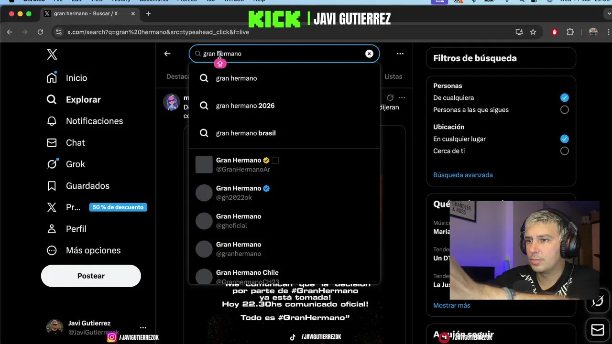Open the @ghoficial account suggestion
Image resolution: width=612 pixels, height=344 pixels.
click(x=284, y=221)
